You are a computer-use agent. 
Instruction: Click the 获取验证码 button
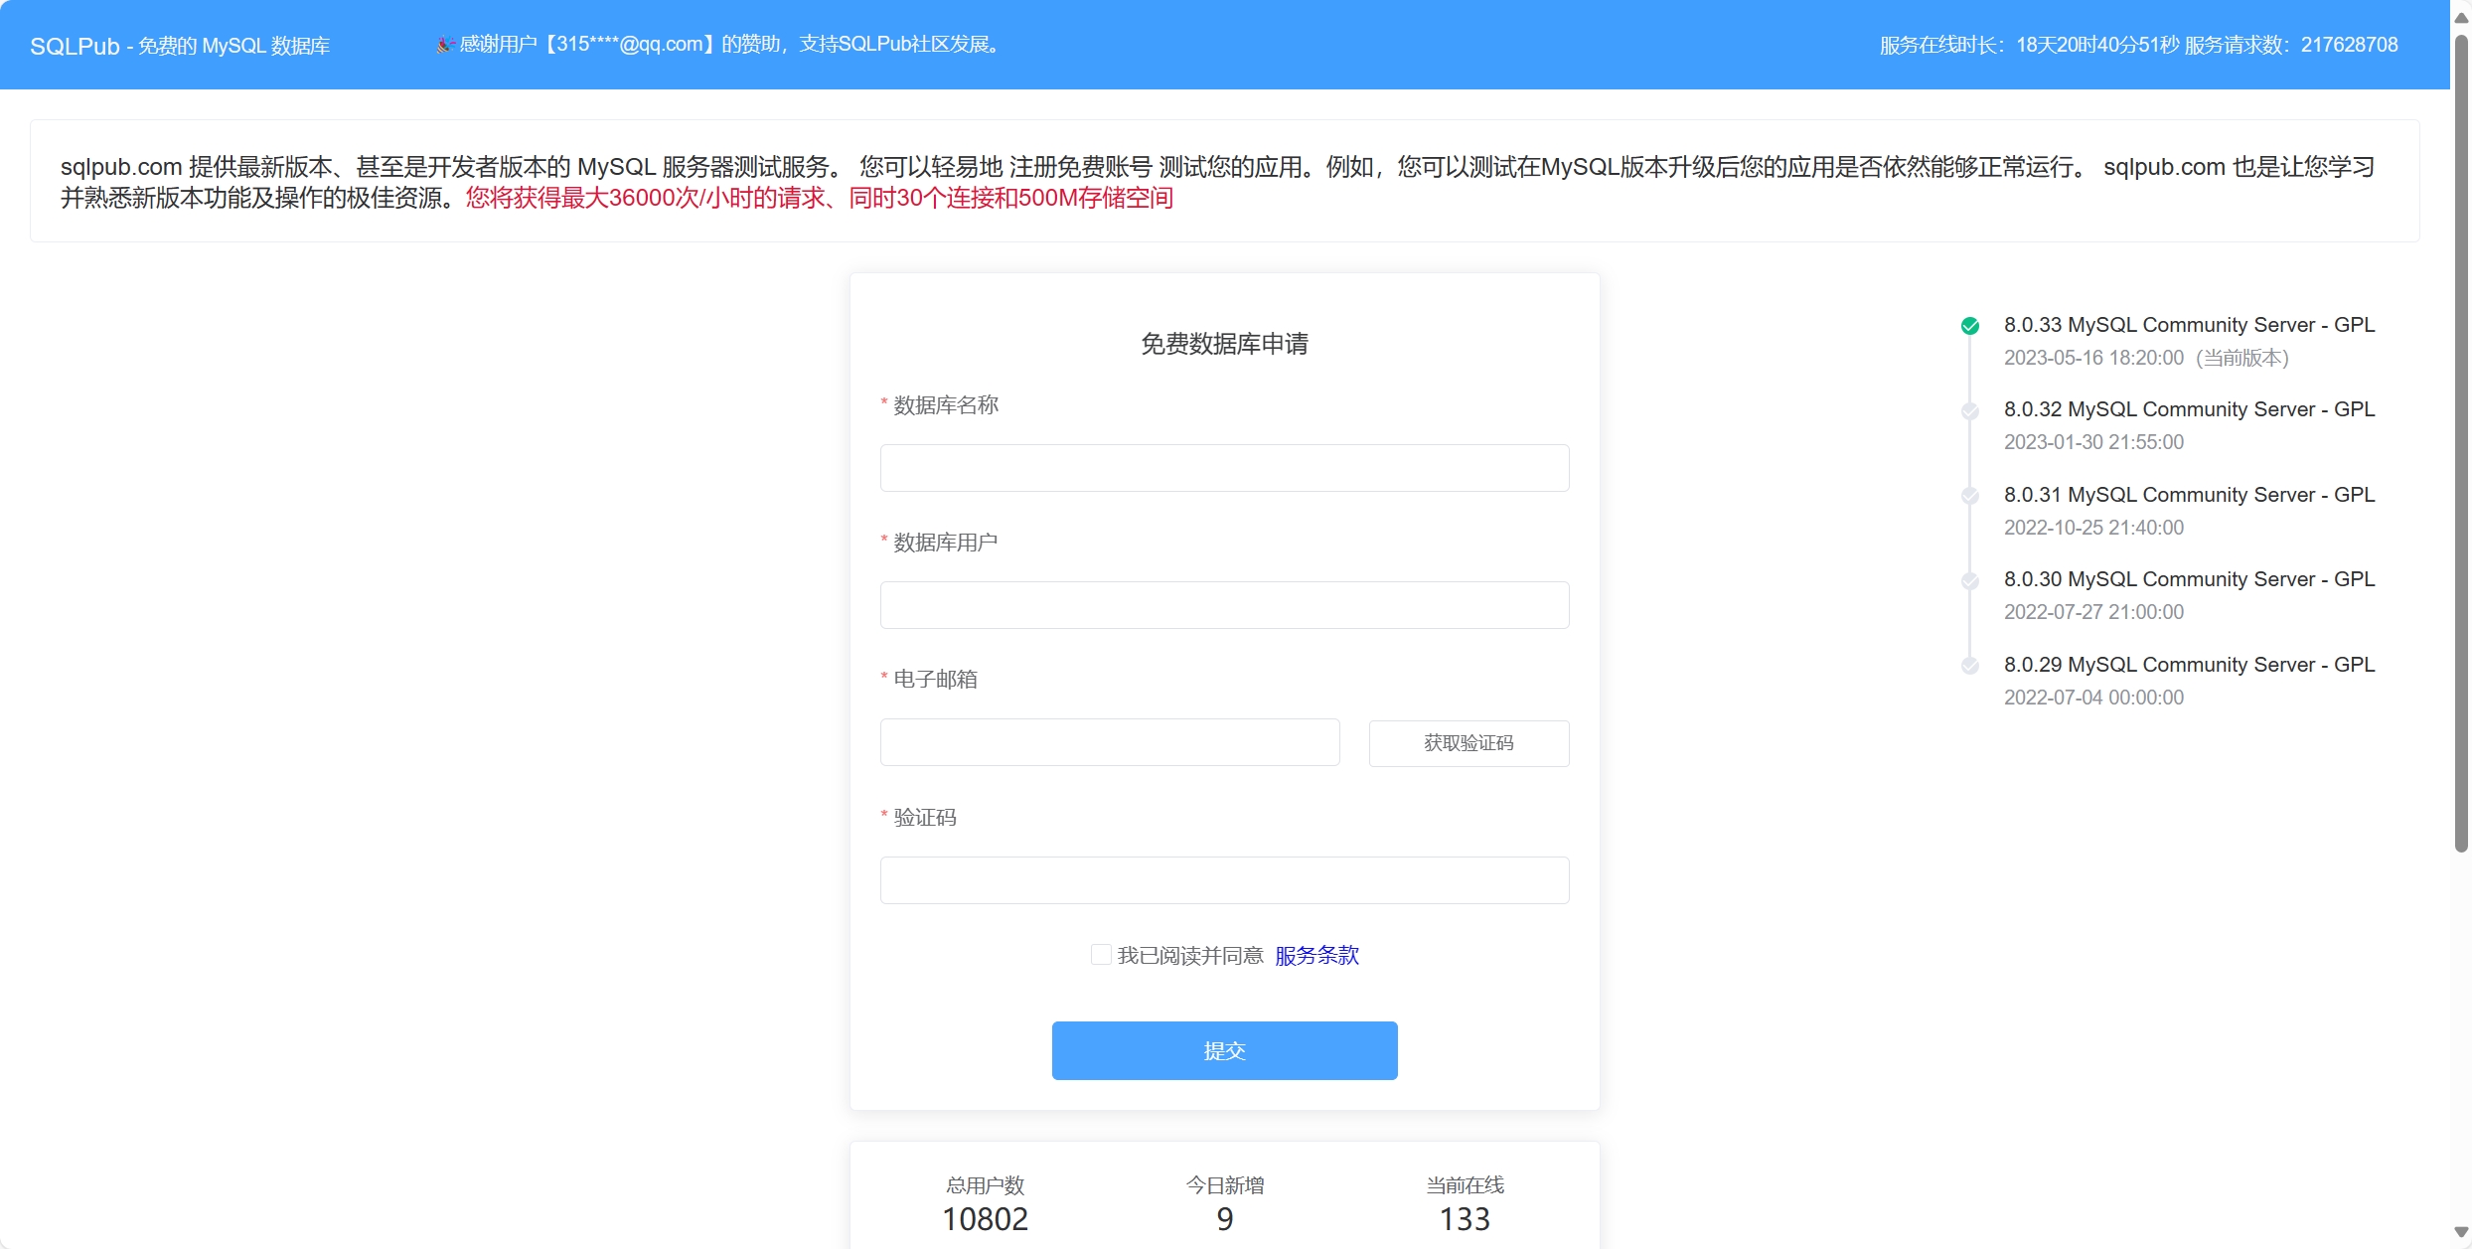coord(1468,743)
